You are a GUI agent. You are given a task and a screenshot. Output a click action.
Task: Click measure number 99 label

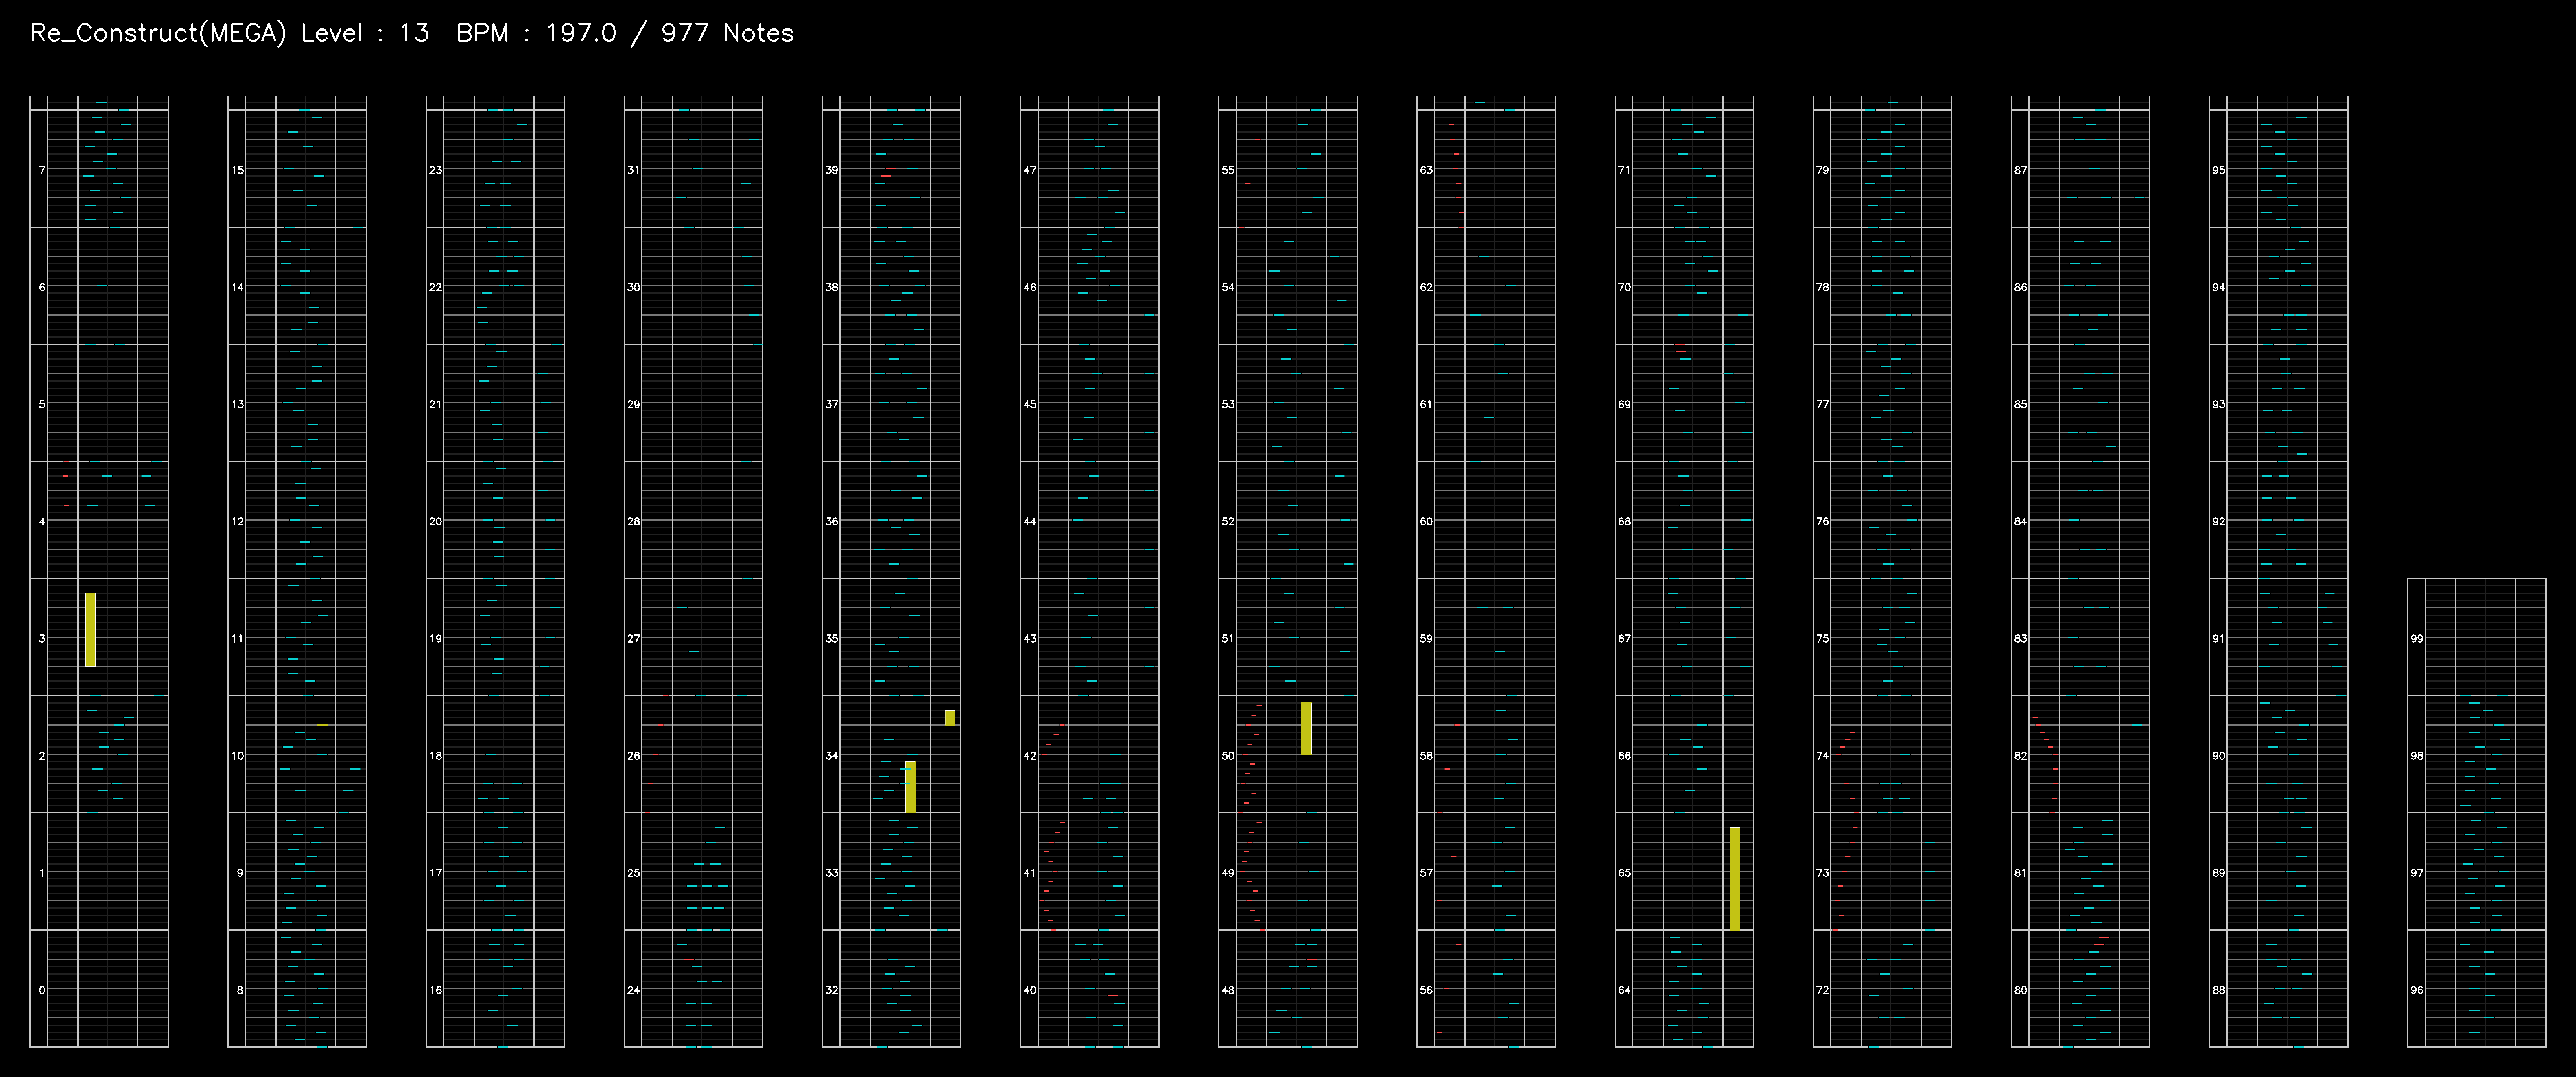(2416, 638)
